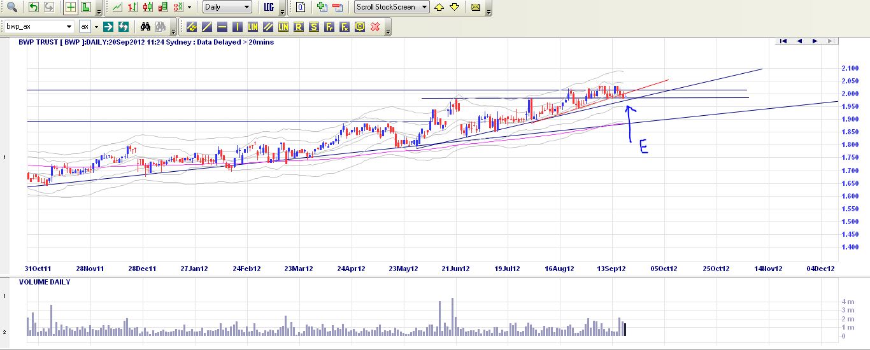Open the Scroll StockScreen dropdown
This screenshot has width=870, height=350.
(x=392, y=8)
